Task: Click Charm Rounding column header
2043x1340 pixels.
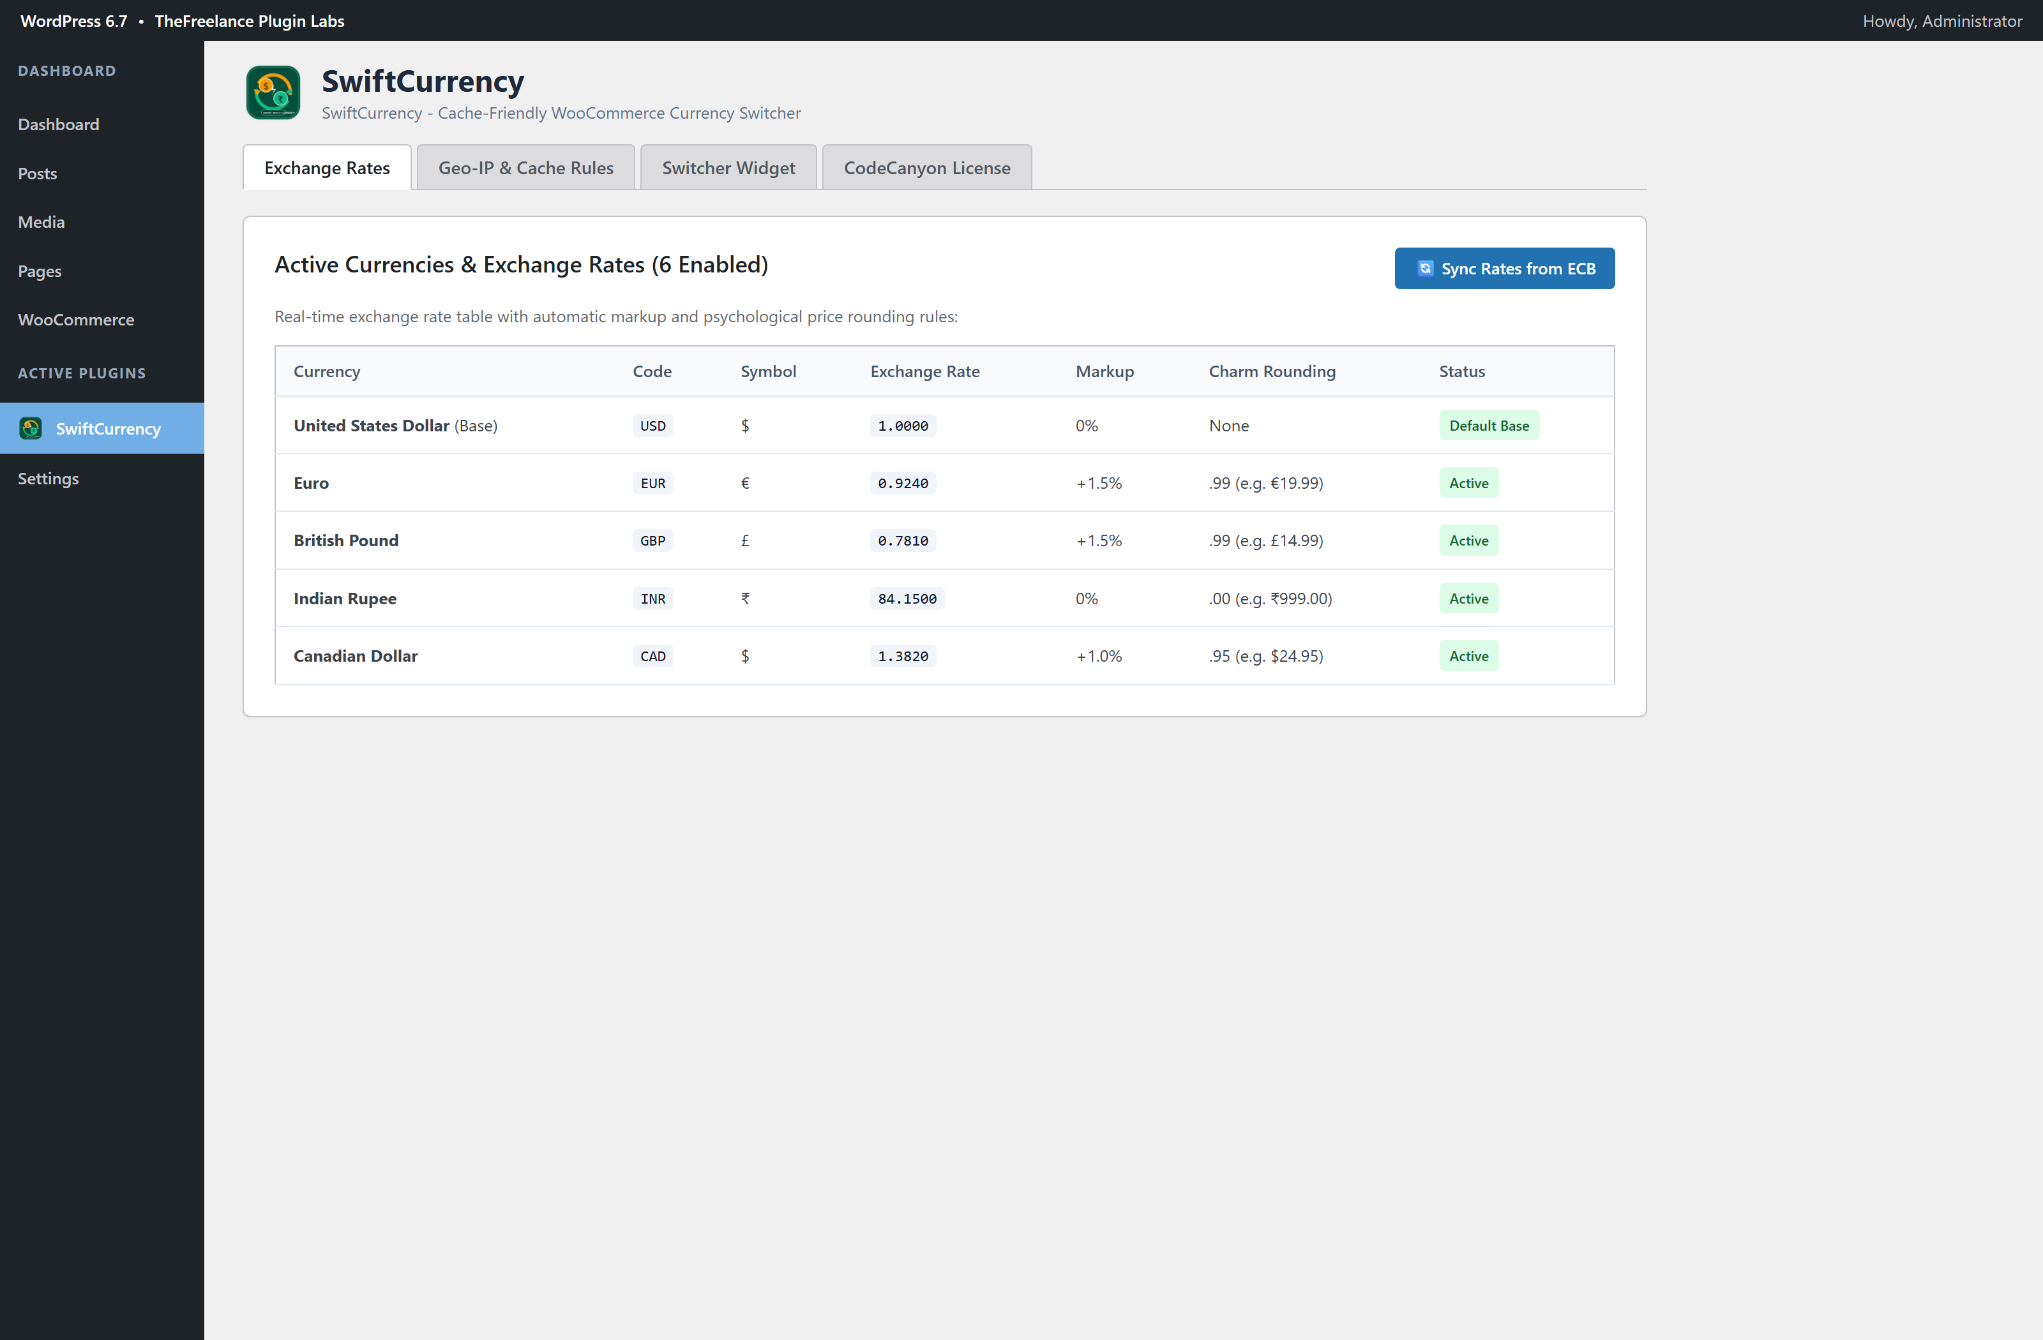Action: click(x=1272, y=371)
